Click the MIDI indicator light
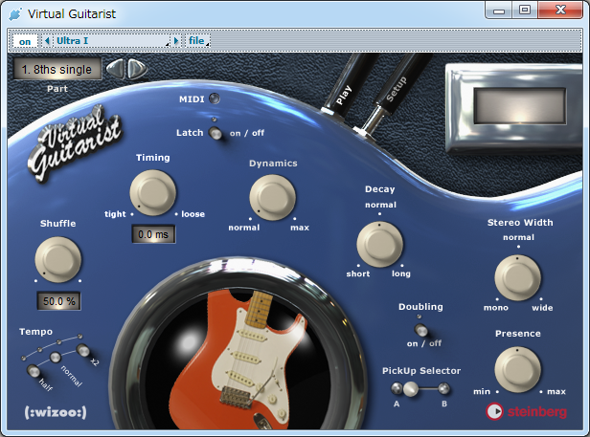The image size is (590, 437). pyautogui.click(x=215, y=98)
